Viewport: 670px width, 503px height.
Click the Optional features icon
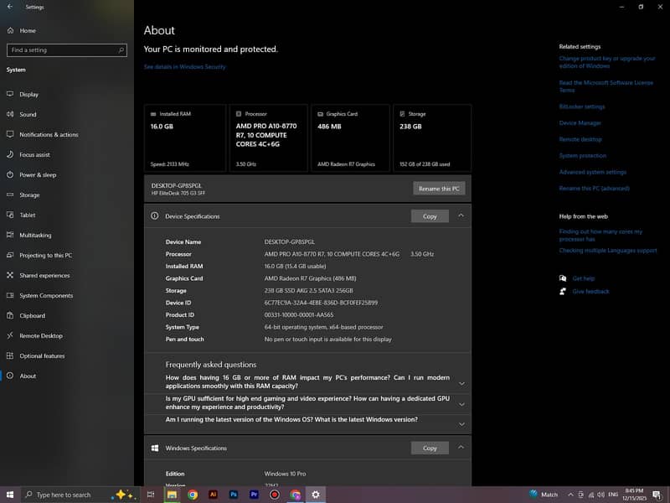click(x=10, y=355)
